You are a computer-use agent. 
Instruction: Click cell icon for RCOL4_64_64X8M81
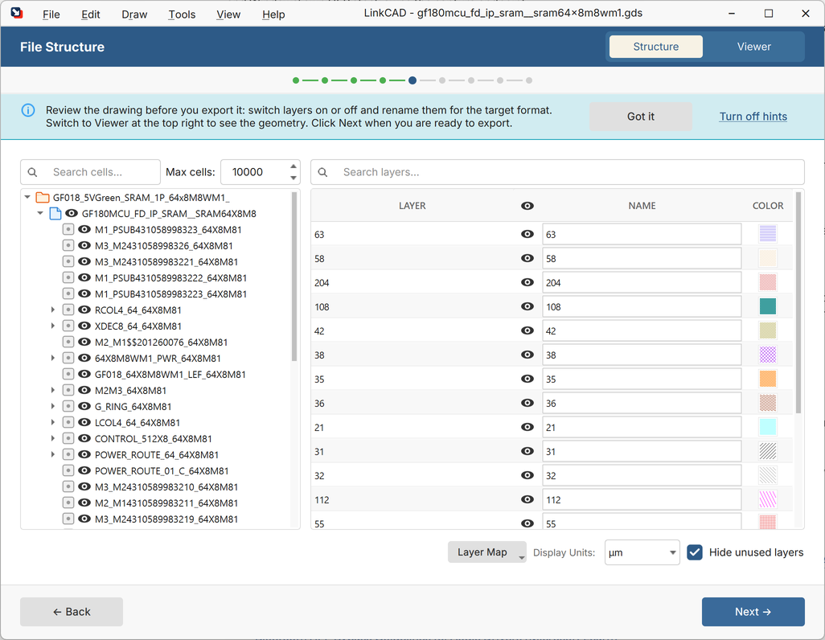pyautogui.click(x=68, y=310)
